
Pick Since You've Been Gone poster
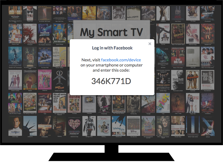pos(208,57)
